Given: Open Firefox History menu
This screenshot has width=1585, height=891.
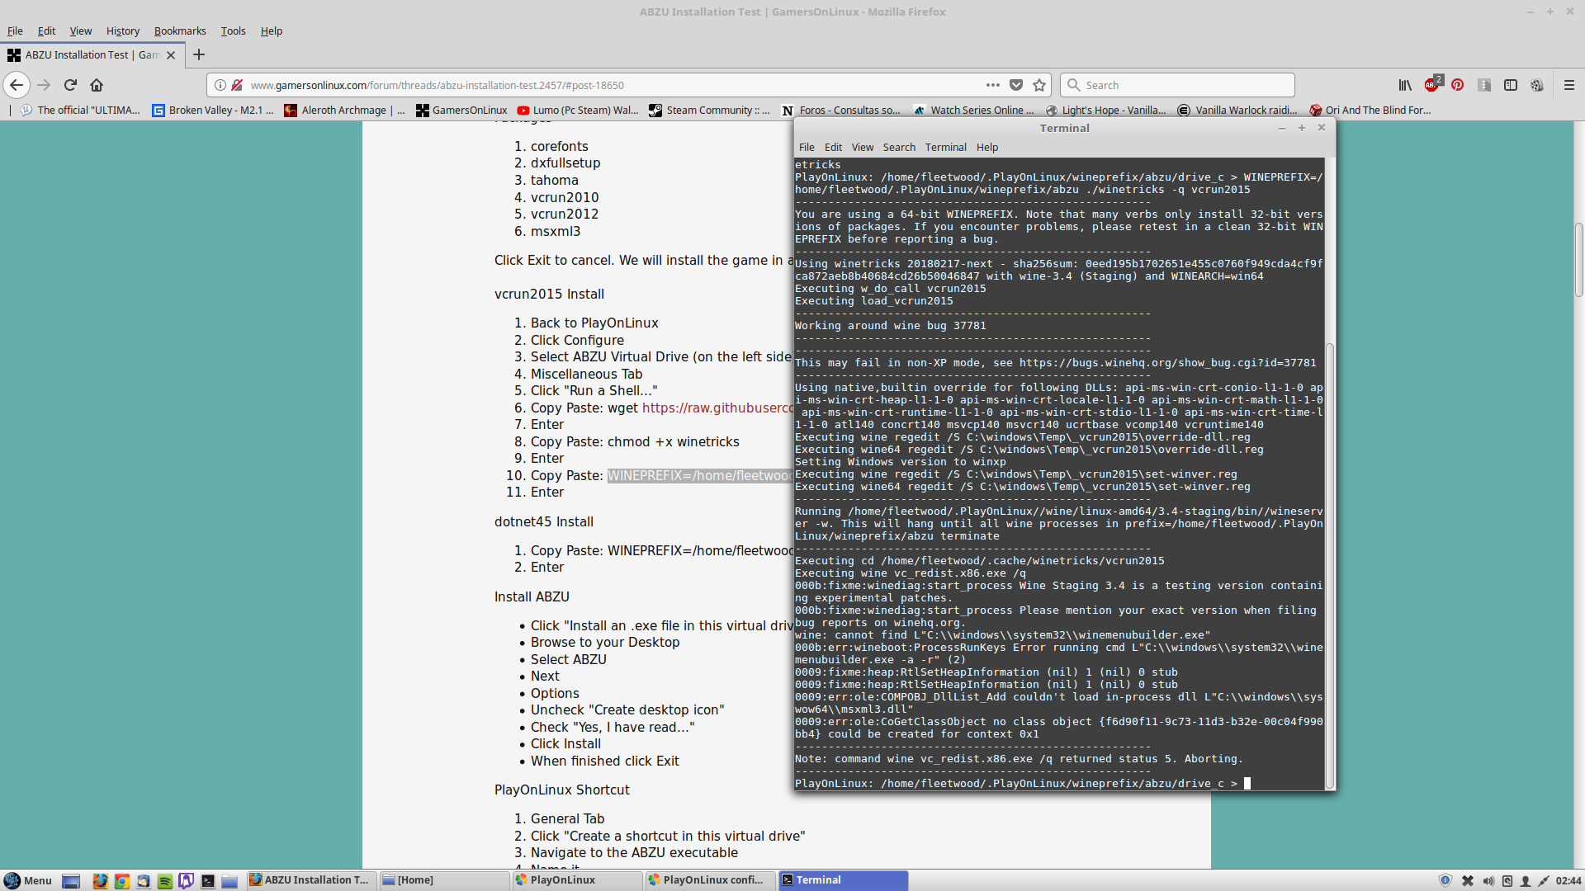Looking at the screenshot, I should [x=122, y=31].
